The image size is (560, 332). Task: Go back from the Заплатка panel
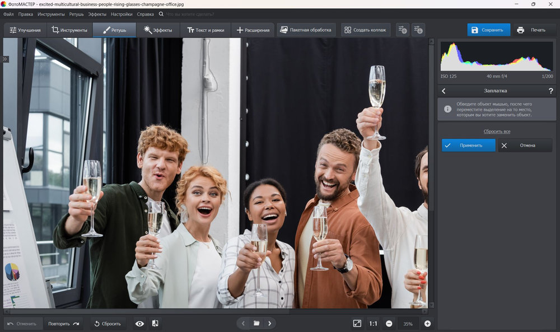(444, 91)
